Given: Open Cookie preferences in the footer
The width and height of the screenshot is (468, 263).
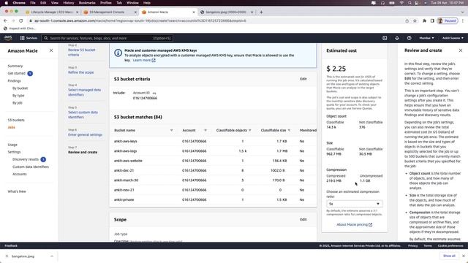Looking at the screenshot, I should point(450,245).
